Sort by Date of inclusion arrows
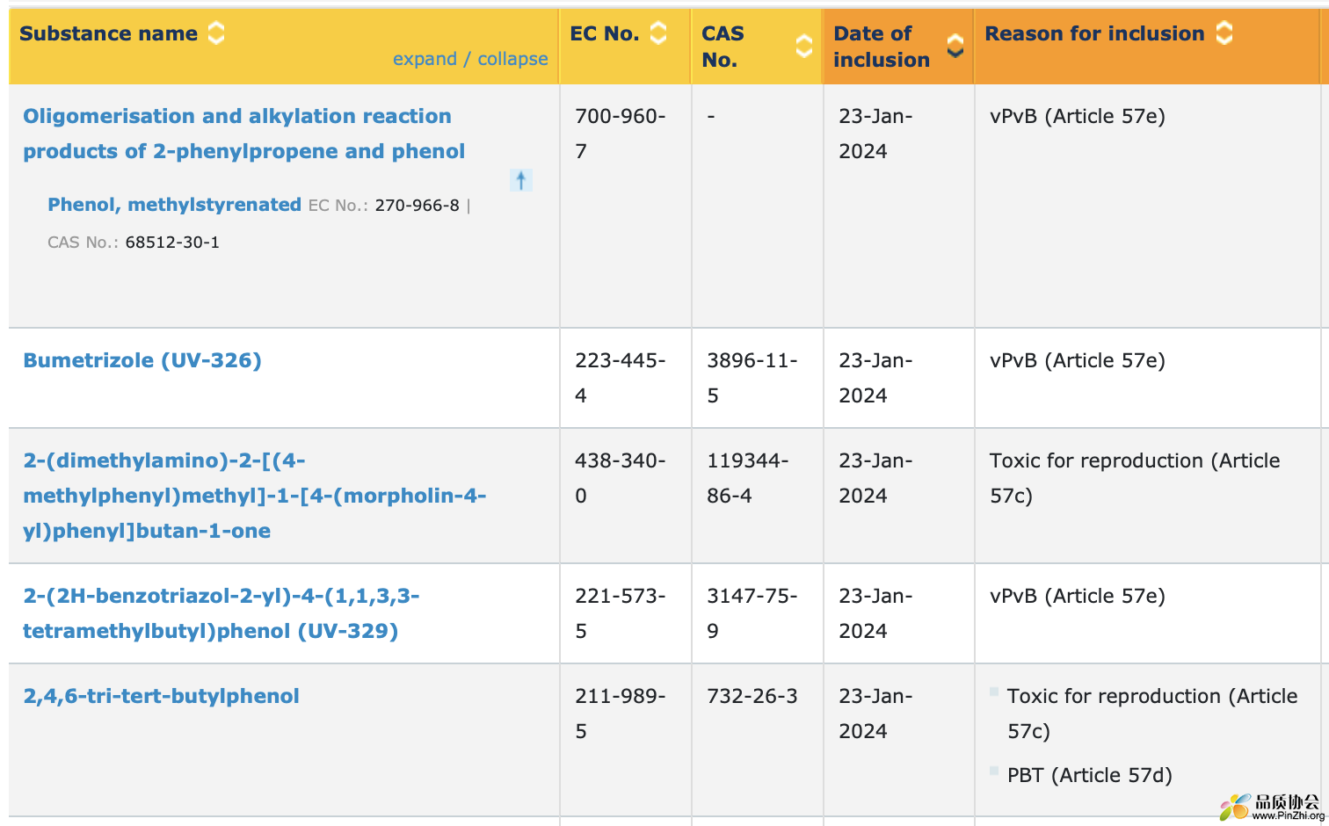Image resolution: width=1329 pixels, height=826 pixels. (x=955, y=46)
